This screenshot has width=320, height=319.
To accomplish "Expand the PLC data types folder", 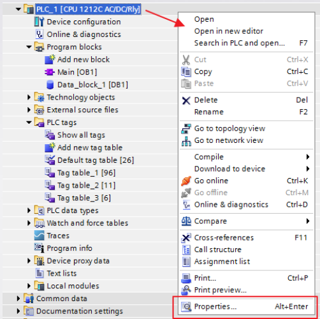I will (x=29, y=211).
